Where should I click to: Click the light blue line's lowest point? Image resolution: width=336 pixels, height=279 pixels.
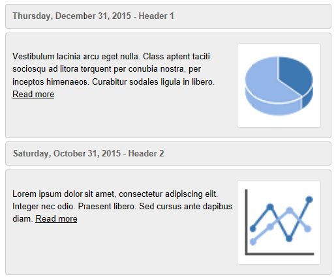(x=253, y=241)
